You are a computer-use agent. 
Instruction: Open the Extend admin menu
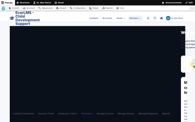(x=61, y=8)
